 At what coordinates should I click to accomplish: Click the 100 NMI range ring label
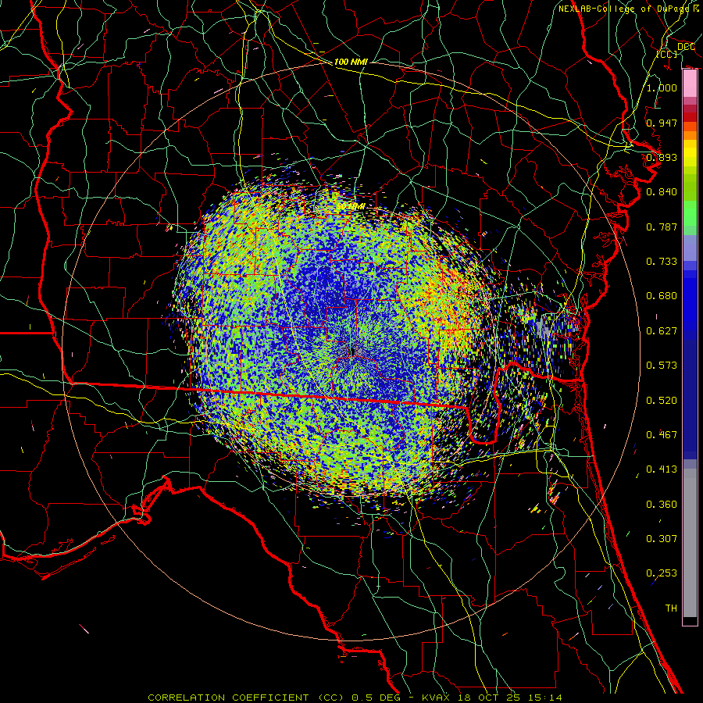pyautogui.click(x=351, y=62)
